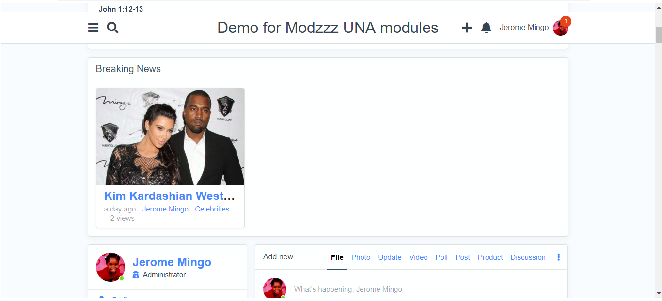The image size is (662, 301).
Task: Click the plus icon to add content
Action: pyautogui.click(x=466, y=28)
